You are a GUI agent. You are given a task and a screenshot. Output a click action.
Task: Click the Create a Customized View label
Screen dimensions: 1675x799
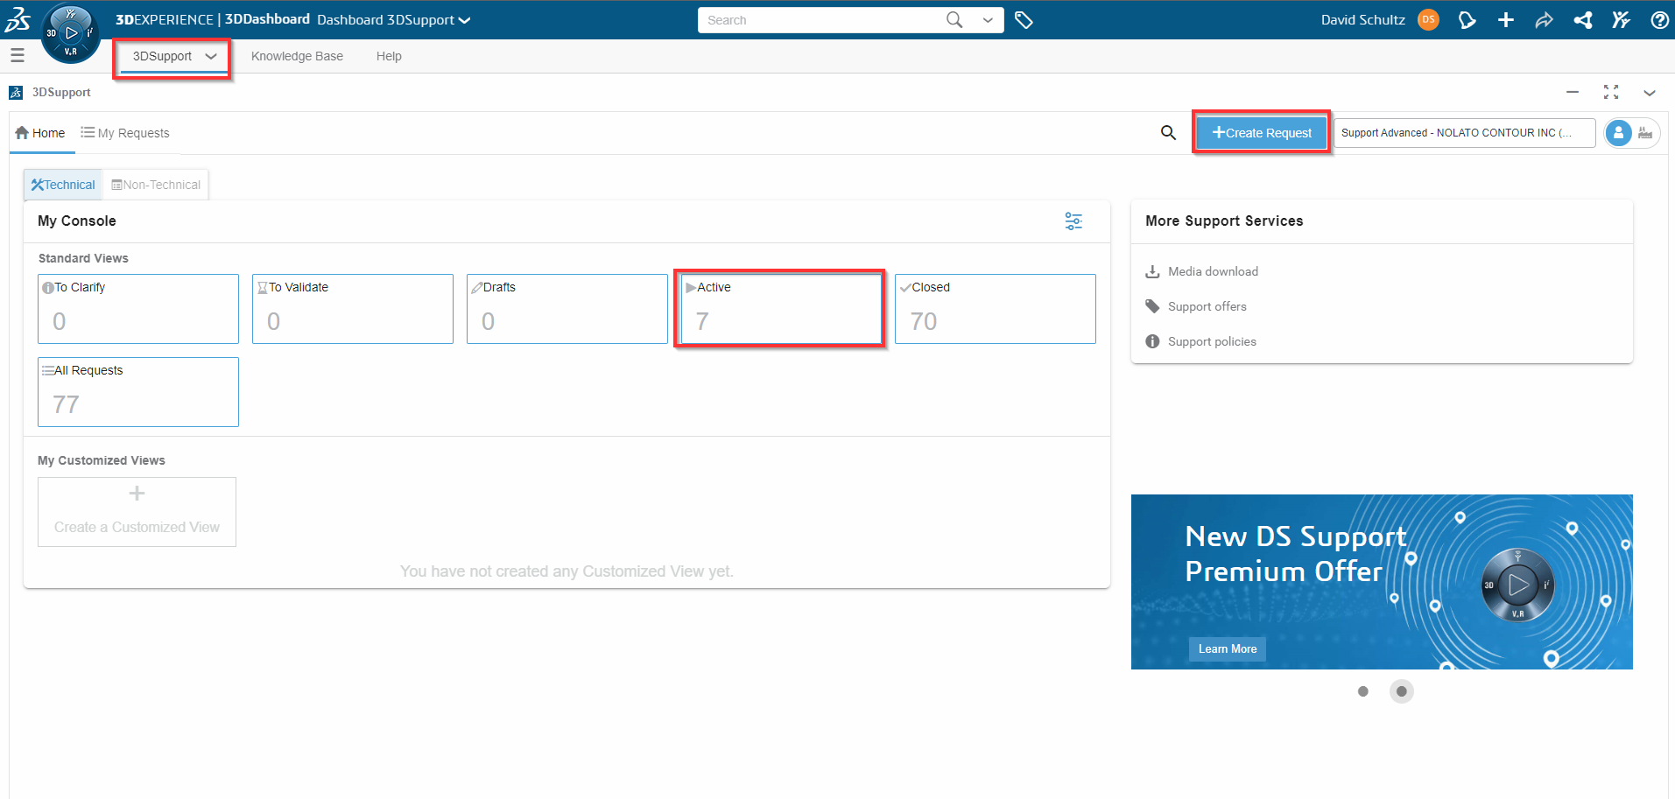(x=137, y=527)
